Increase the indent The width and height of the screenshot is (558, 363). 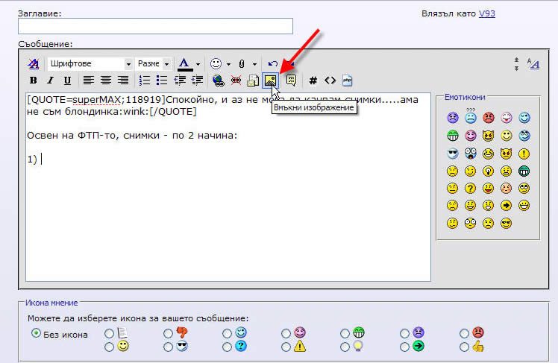197,81
